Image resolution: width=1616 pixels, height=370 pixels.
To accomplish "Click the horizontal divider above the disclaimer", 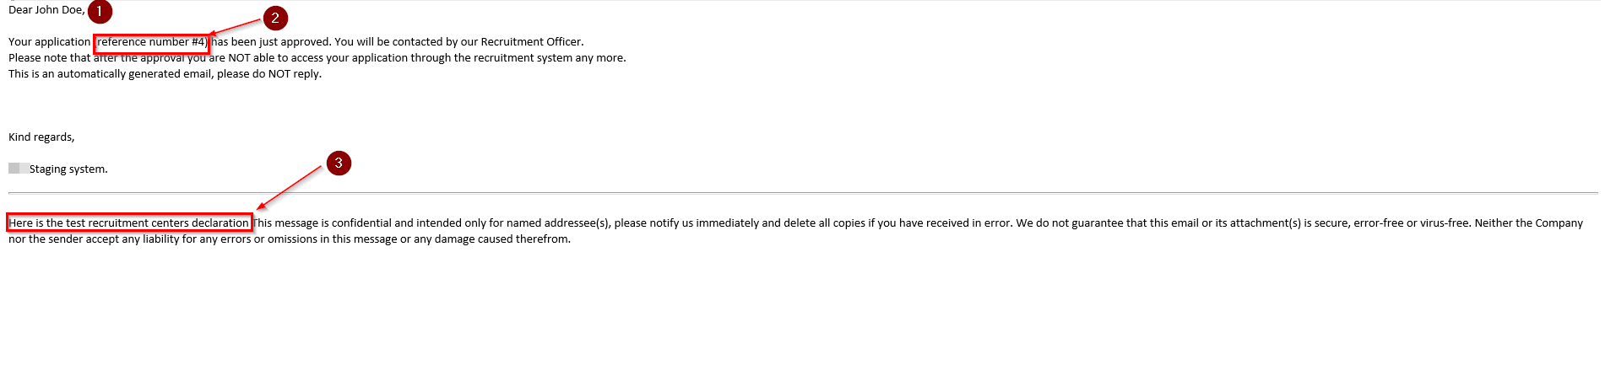I will pos(803,193).
